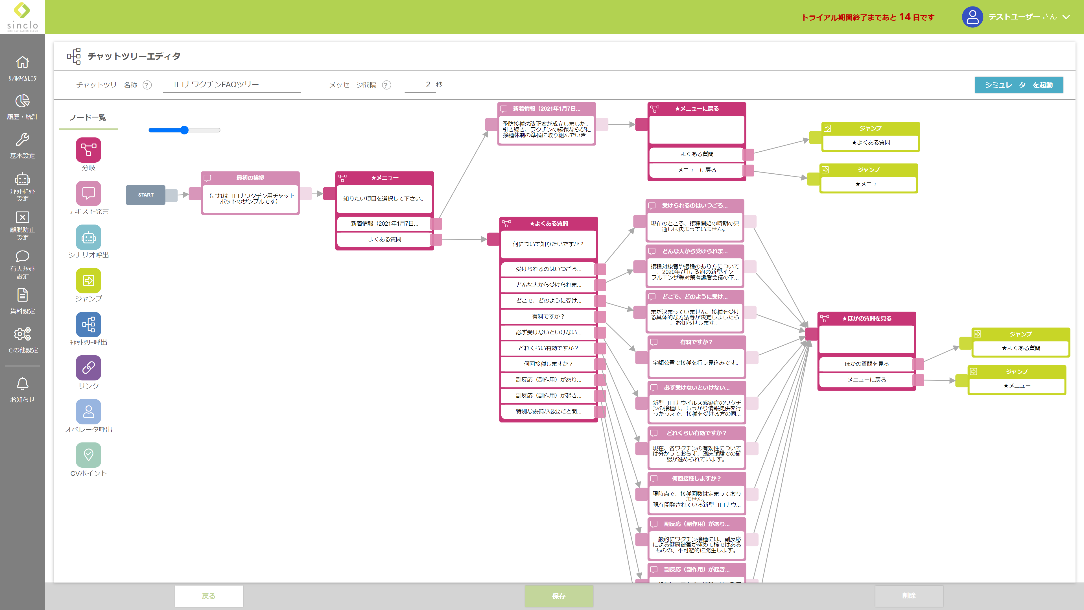Screen dimensions: 1084x610
Task: Select the ★ほかの質問を見る branch node header
Action: point(867,319)
